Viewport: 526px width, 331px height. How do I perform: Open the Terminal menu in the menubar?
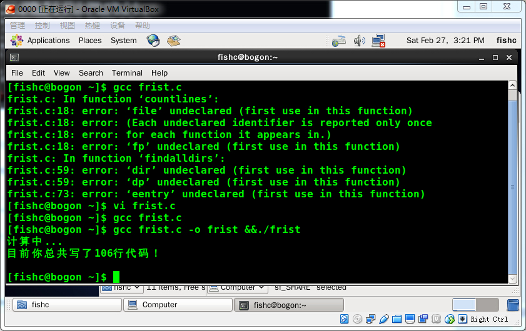(127, 73)
